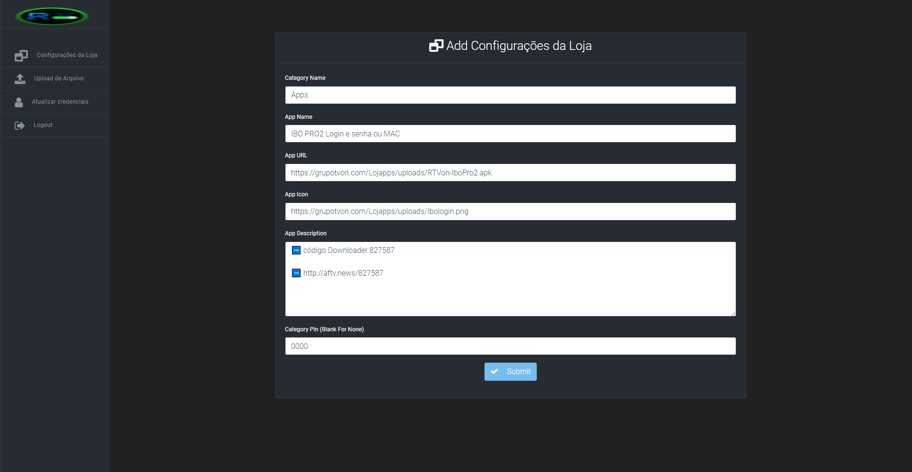Open Configurações da Loja menu item

(x=66, y=55)
